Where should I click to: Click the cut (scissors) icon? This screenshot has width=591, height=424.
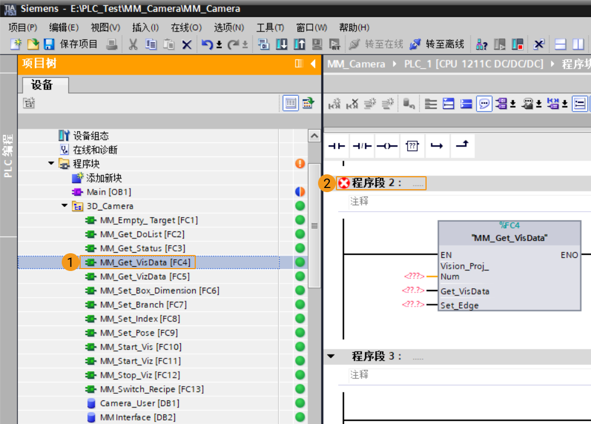coord(133,44)
